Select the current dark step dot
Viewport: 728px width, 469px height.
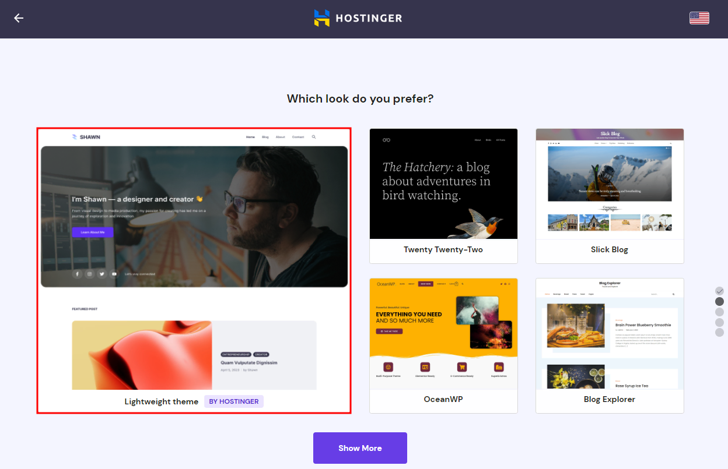tap(719, 301)
